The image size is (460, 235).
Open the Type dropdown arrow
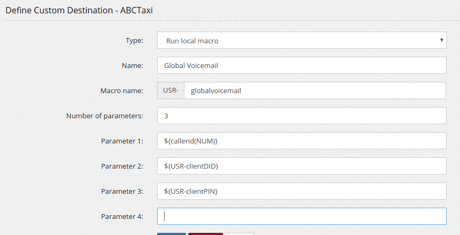tap(441, 40)
